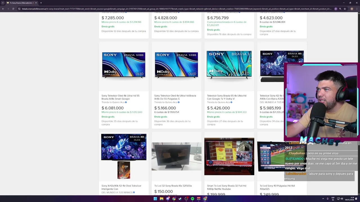Open Sony Televisor Oled 55 Bravia Xr8b Smart Google
This screenshot has width=360, height=202.
click(x=120, y=97)
